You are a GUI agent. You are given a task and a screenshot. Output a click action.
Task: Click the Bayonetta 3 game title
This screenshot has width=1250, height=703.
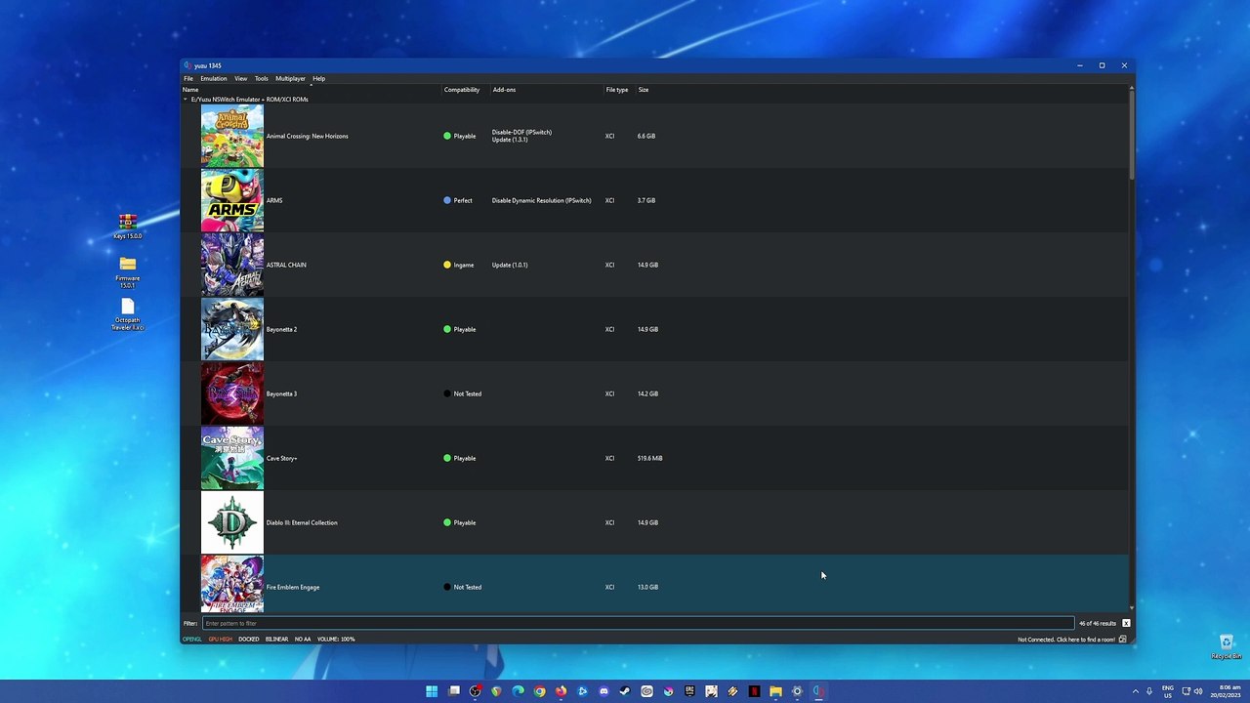[281, 393]
